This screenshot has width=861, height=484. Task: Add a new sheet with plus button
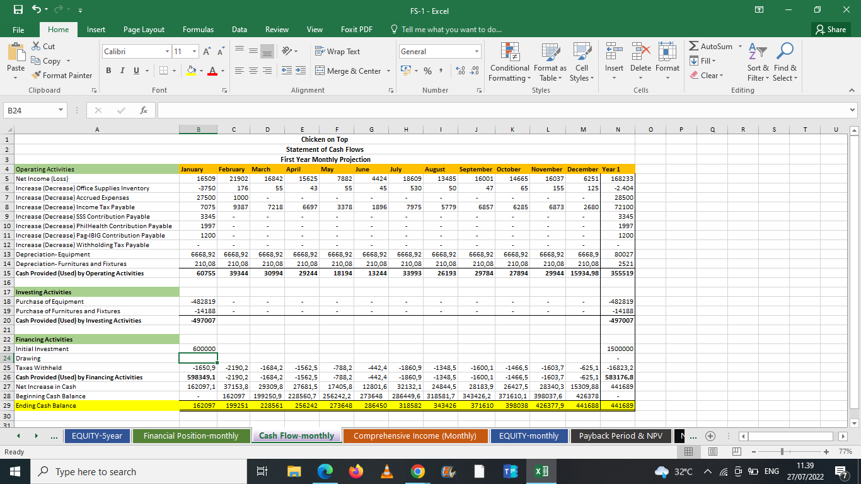(712, 436)
